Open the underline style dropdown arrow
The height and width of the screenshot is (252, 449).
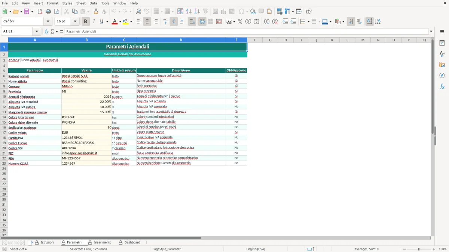pos(107,22)
